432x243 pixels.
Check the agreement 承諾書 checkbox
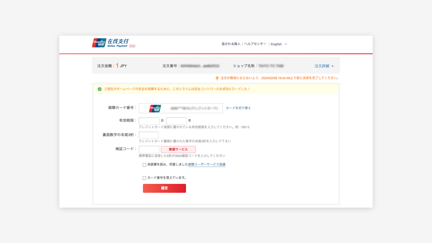pyautogui.click(x=144, y=165)
